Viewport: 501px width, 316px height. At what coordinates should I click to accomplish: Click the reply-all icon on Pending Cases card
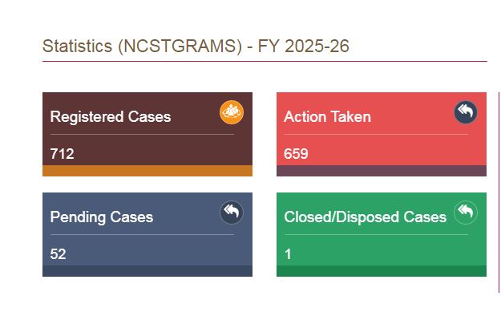point(232,213)
